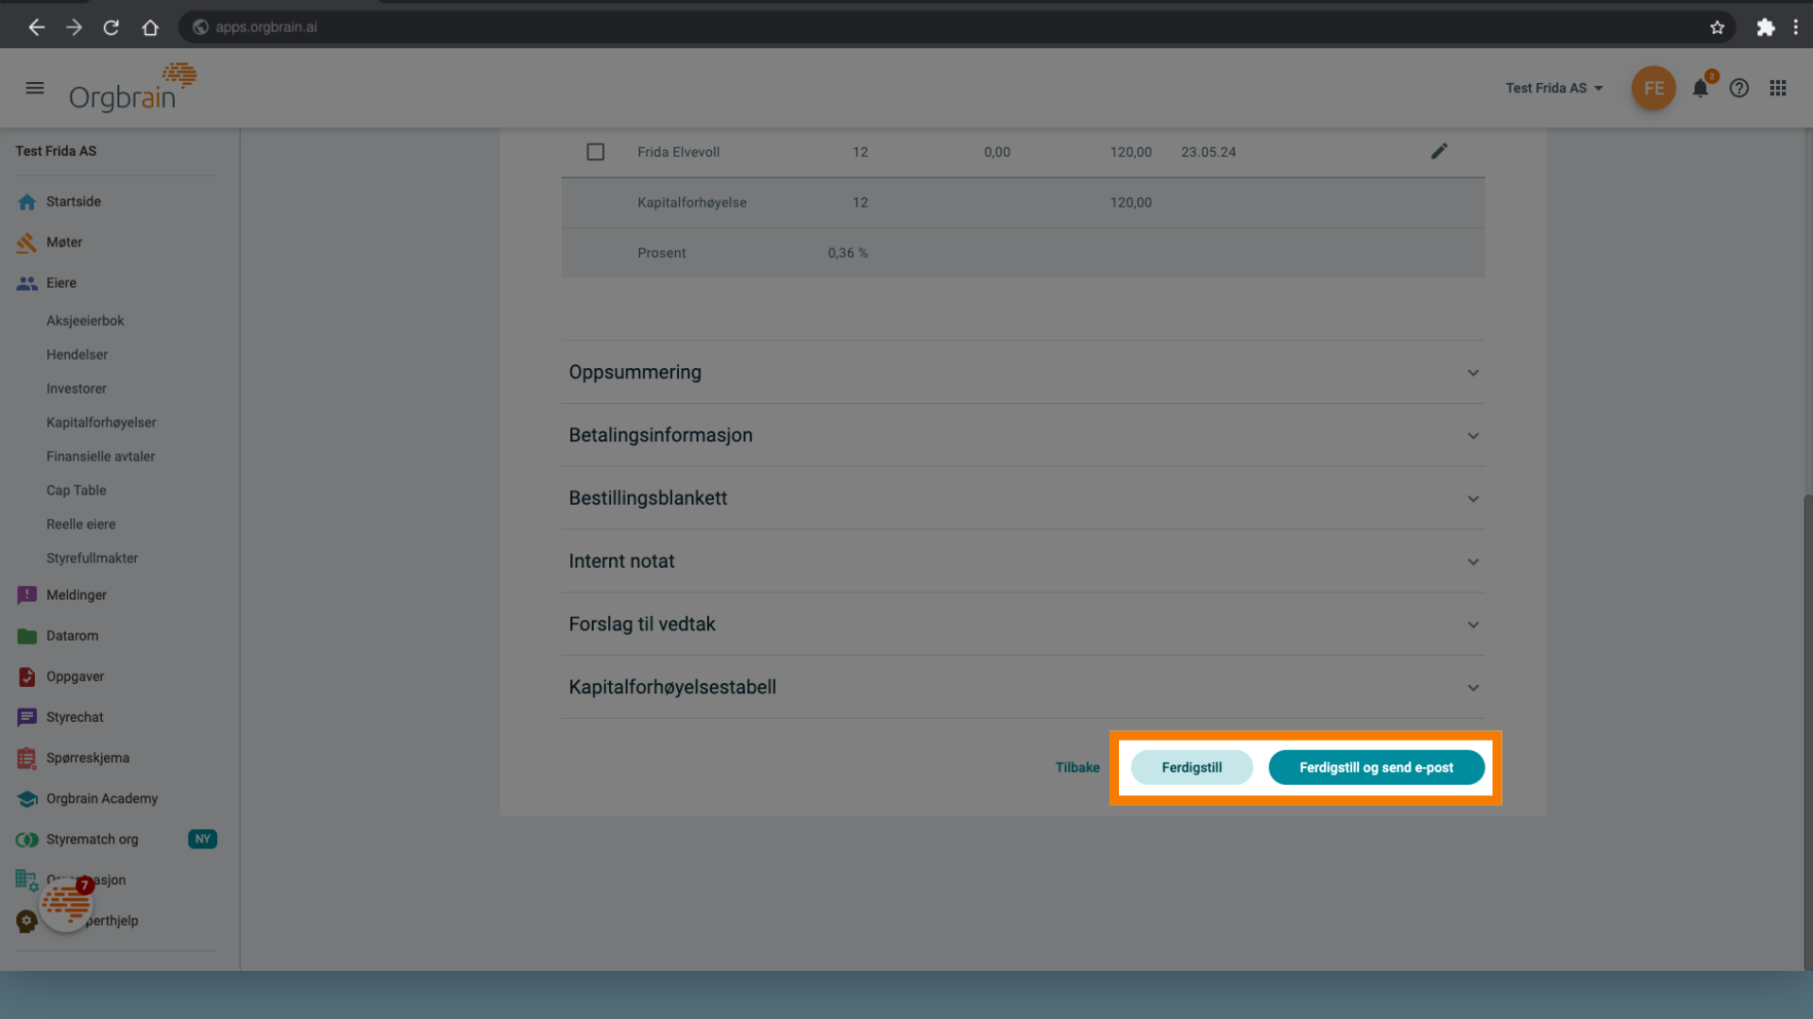
Task: Open Reelle eiere in the sidebar
Action: [x=81, y=525]
